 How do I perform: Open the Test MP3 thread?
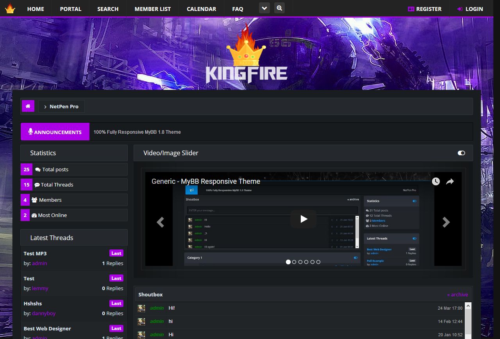pyautogui.click(x=35, y=253)
